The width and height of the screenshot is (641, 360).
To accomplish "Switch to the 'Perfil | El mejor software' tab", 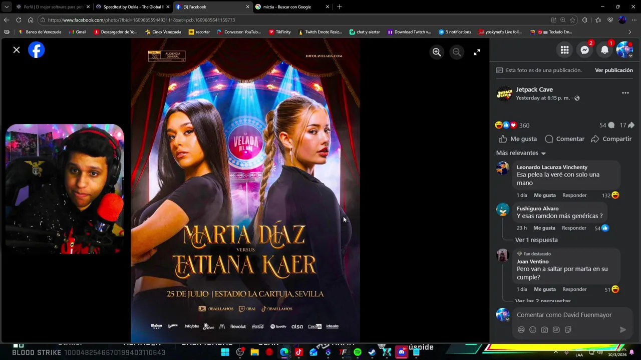I will click(x=52, y=7).
